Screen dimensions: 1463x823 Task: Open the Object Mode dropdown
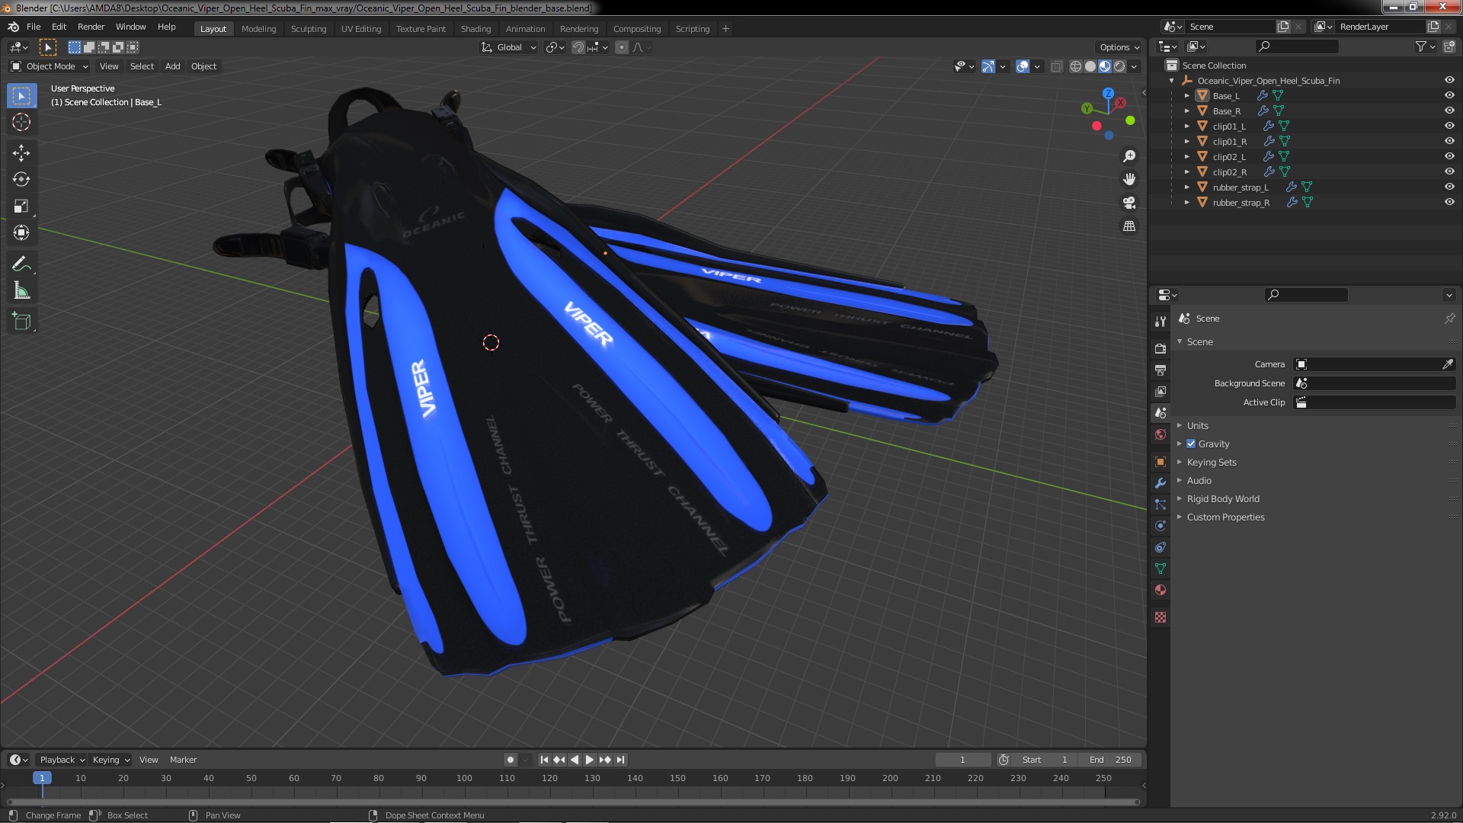(50, 66)
